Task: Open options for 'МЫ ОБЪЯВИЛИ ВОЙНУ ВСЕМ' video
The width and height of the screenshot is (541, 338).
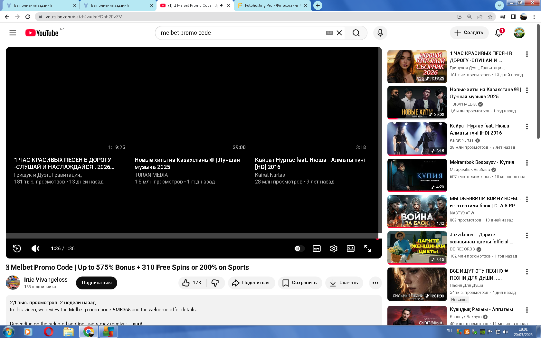Action: click(527, 199)
